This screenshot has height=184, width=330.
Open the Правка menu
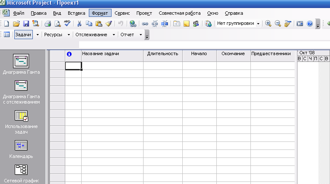pos(39,13)
